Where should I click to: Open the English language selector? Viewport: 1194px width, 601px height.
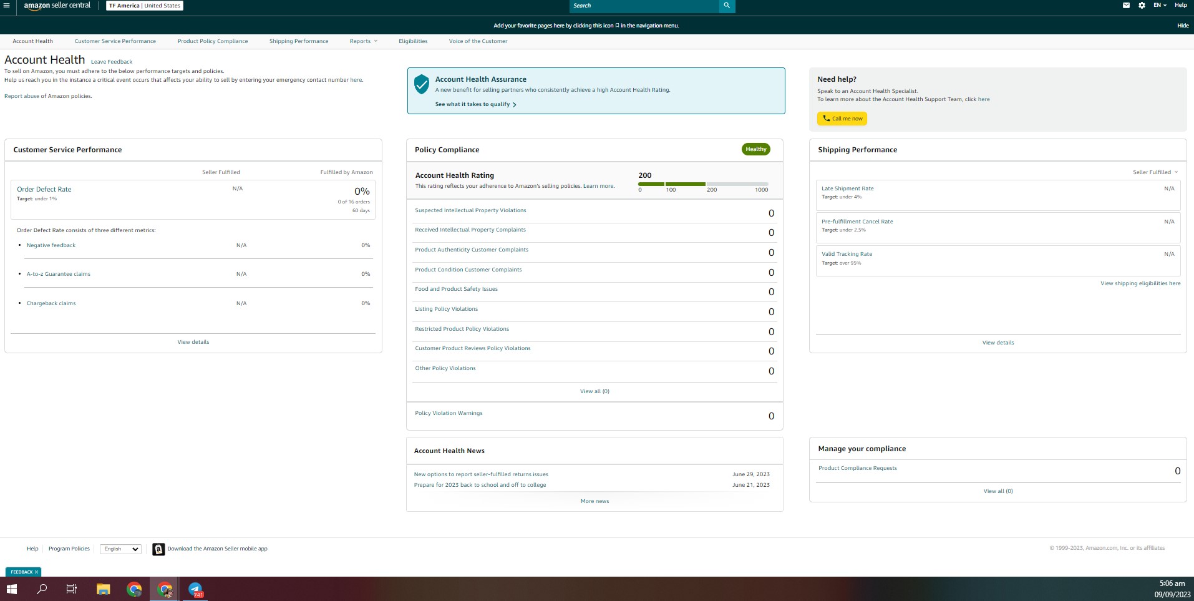[120, 549]
